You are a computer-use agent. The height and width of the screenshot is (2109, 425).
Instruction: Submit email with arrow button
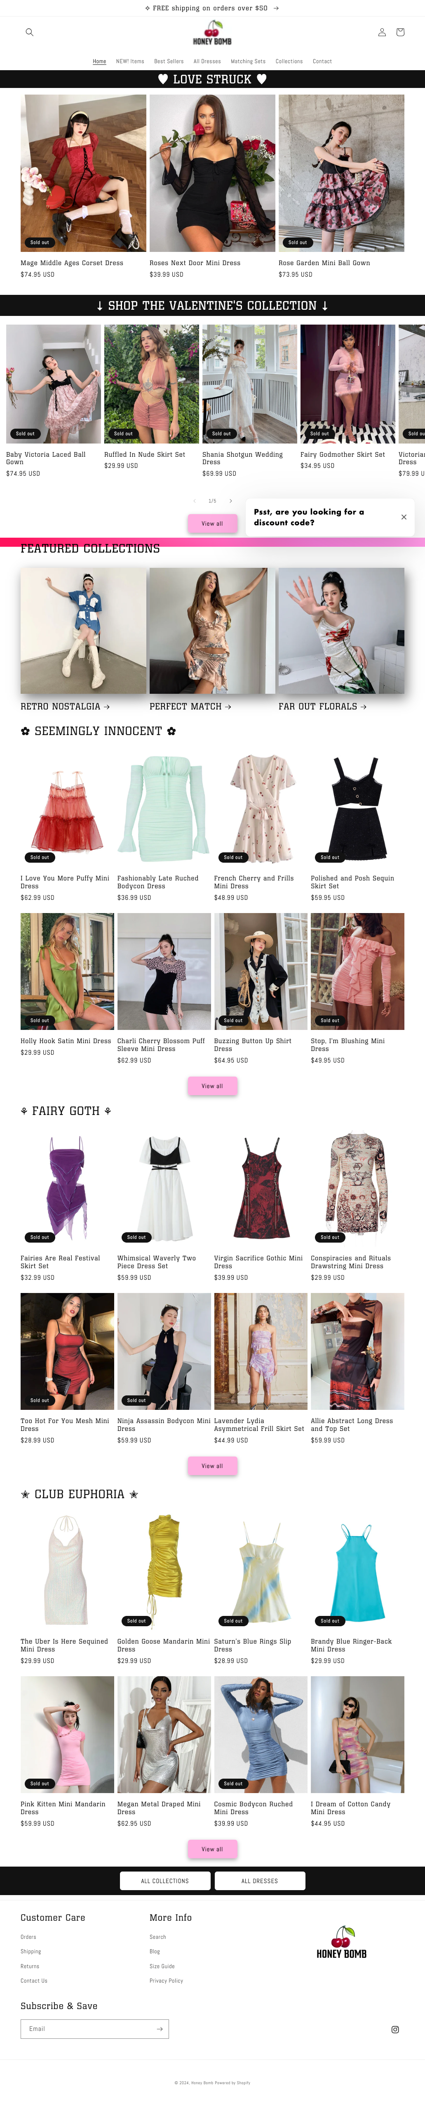point(160,2029)
